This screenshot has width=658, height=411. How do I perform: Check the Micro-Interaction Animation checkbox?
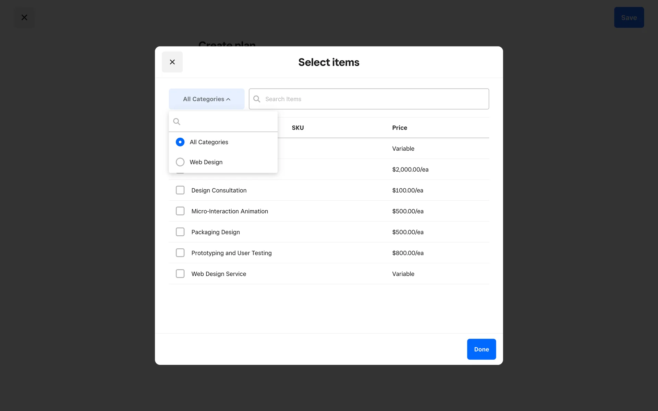pos(180,211)
